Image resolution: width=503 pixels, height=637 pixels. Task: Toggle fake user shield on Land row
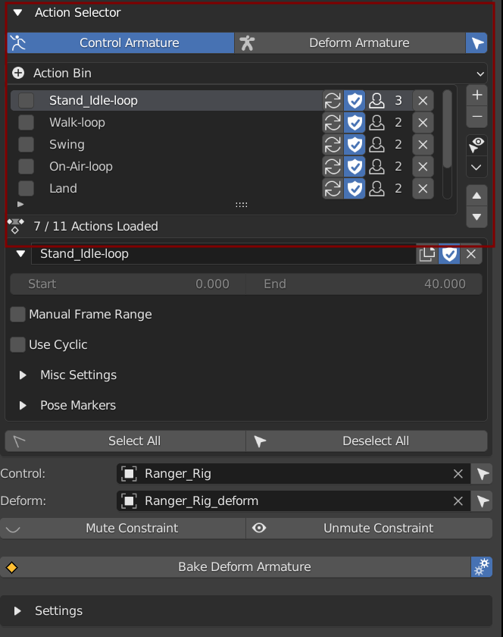[355, 188]
